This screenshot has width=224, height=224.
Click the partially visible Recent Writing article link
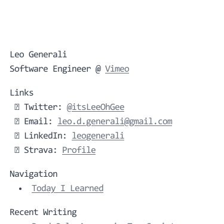click(103, 223)
